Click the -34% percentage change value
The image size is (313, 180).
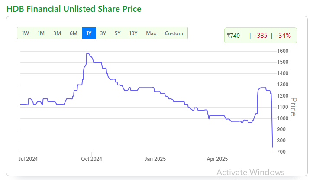(x=284, y=36)
